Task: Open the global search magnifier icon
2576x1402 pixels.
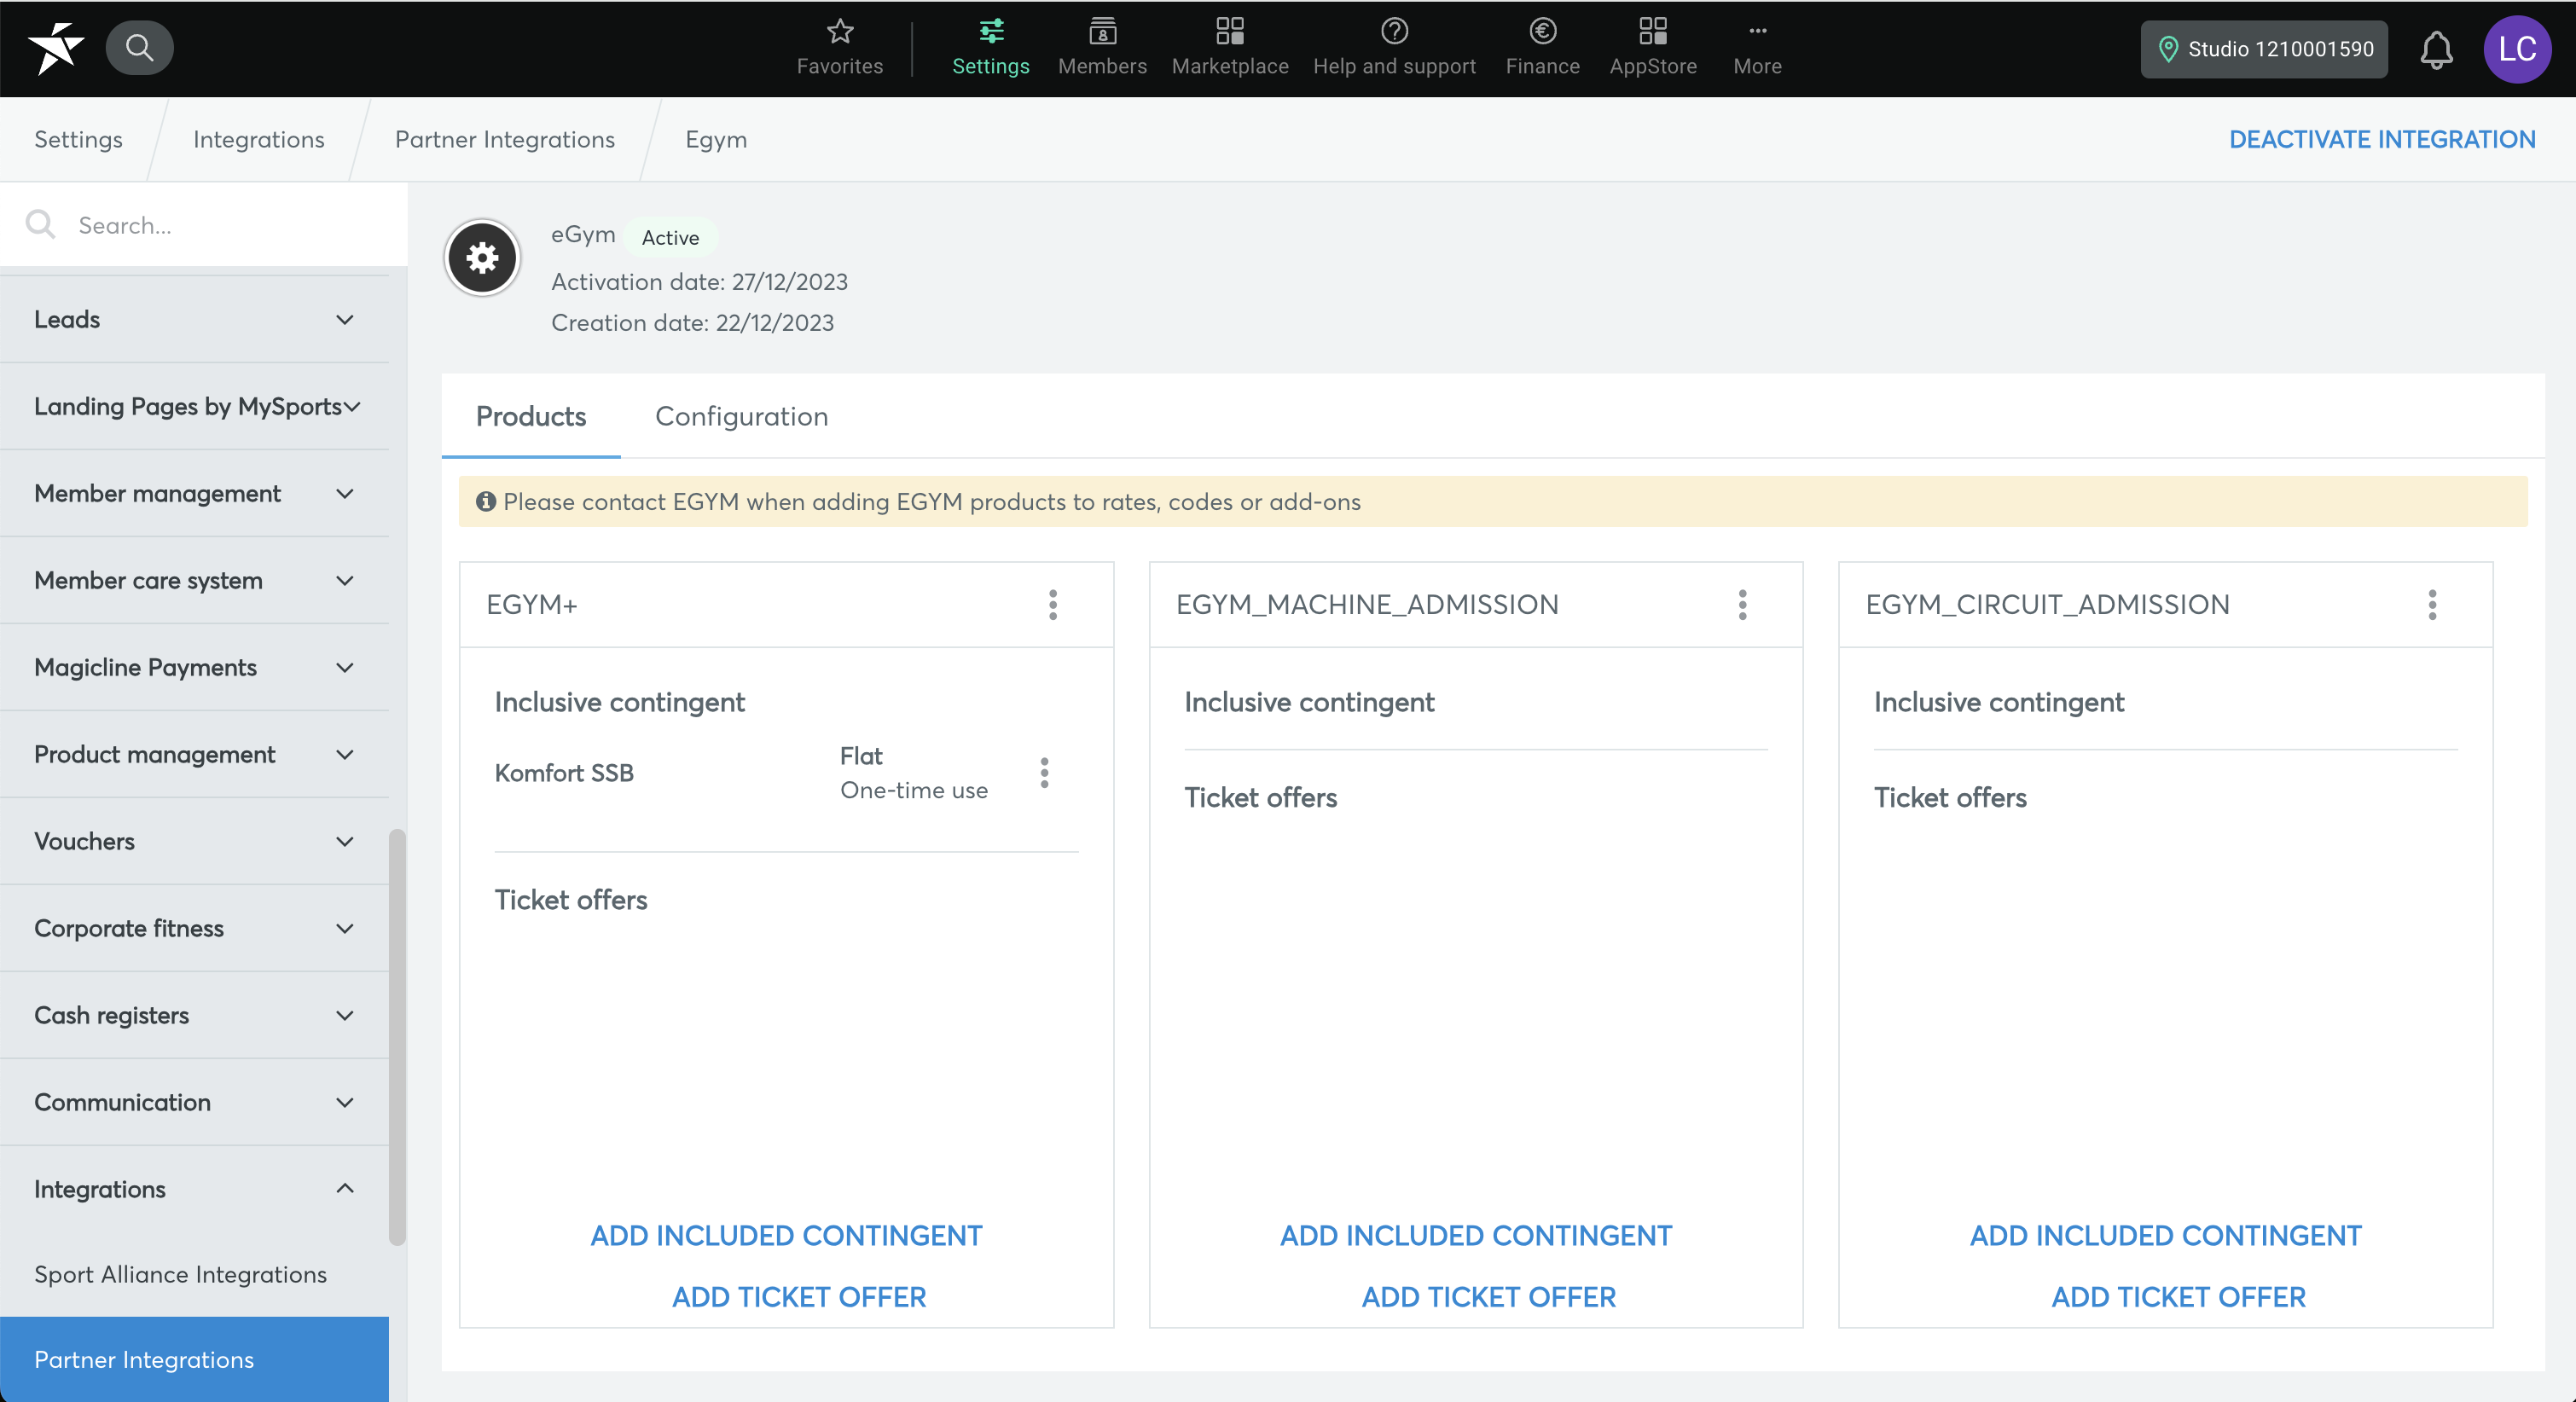Action: [x=139, y=47]
